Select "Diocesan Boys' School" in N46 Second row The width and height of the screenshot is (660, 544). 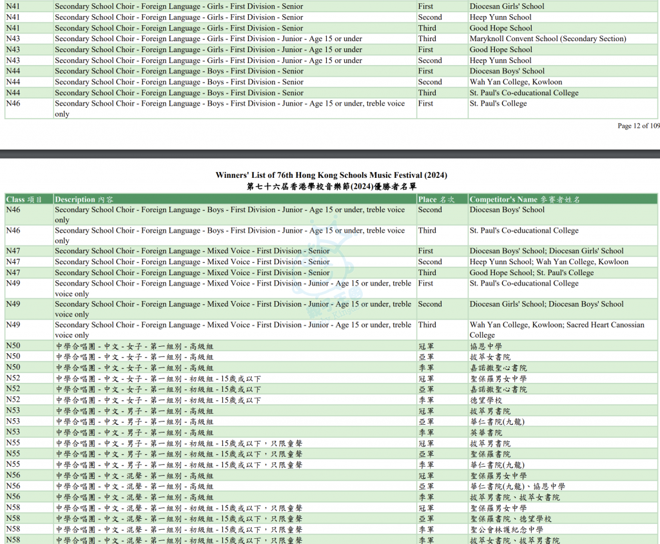click(x=507, y=209)
